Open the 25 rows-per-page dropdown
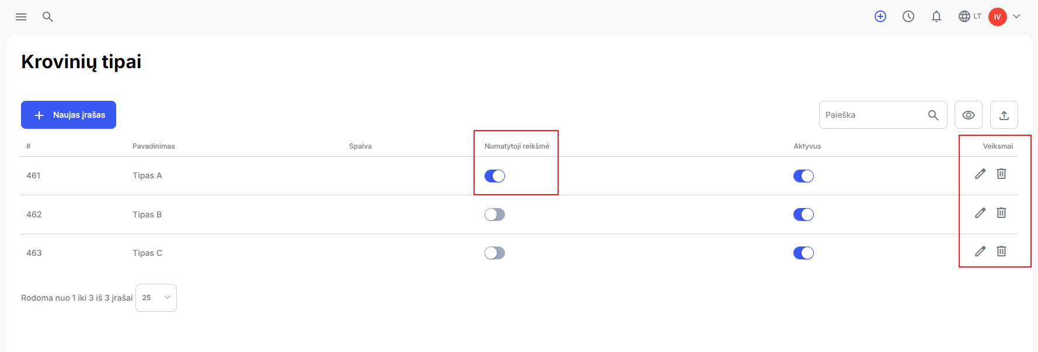The height and width of the screenshot is (352, 1038). coord(156,298)
